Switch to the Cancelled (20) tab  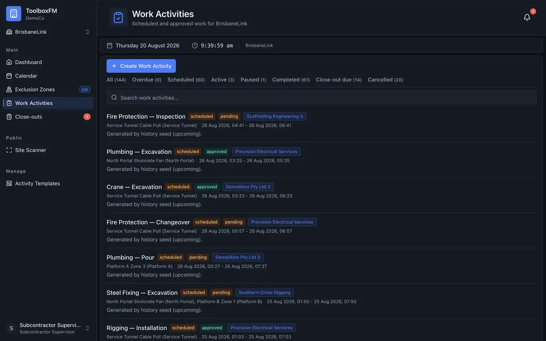pyautogui.click(x=385, y=80)
